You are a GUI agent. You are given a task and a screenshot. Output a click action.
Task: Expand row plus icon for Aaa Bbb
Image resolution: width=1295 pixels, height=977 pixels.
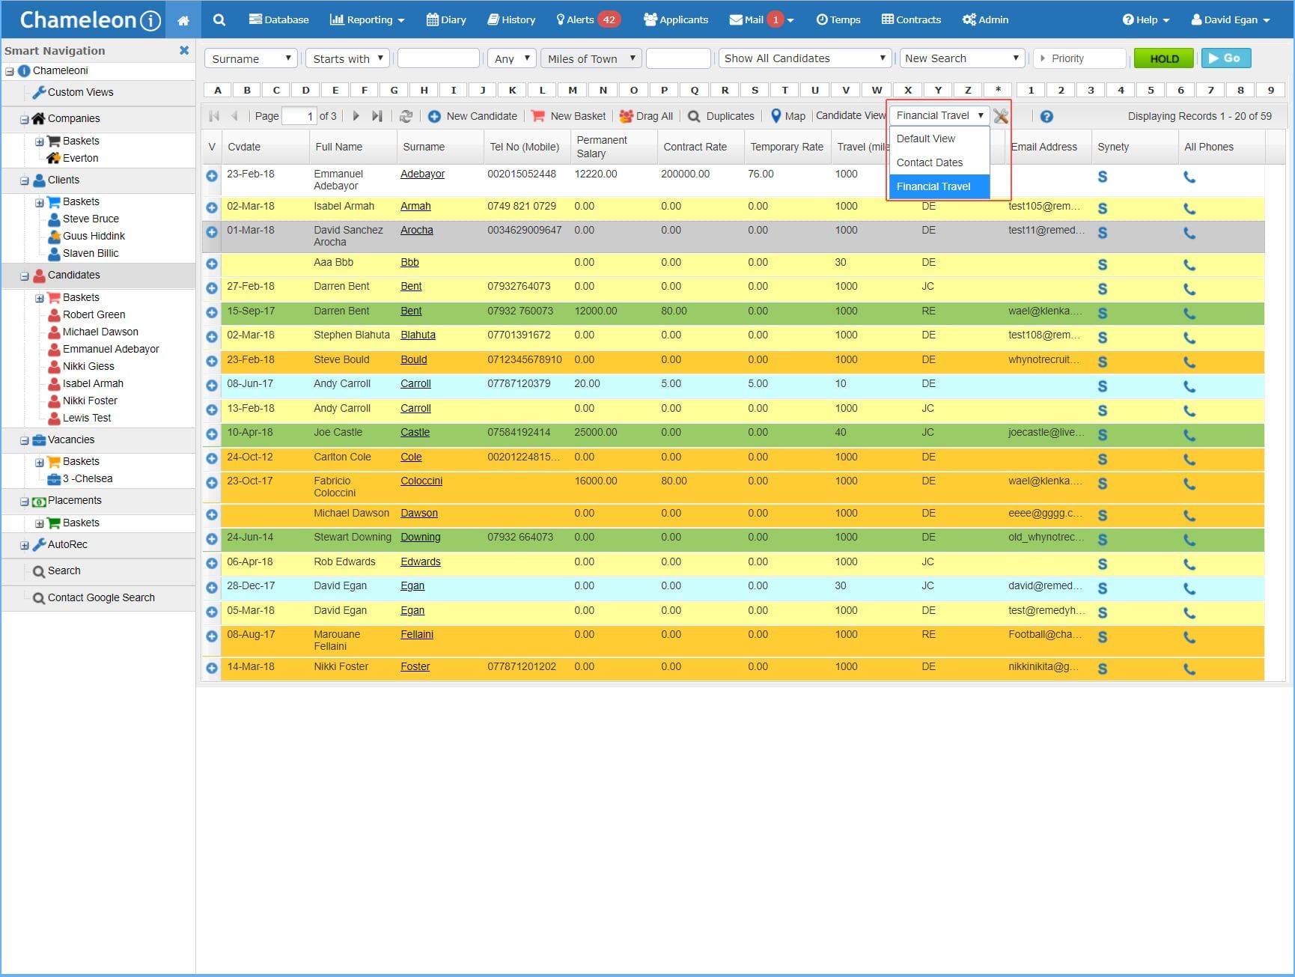click(x=212, y=264)
